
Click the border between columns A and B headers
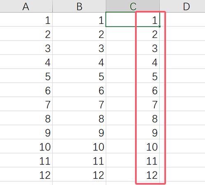click(52, 6)
